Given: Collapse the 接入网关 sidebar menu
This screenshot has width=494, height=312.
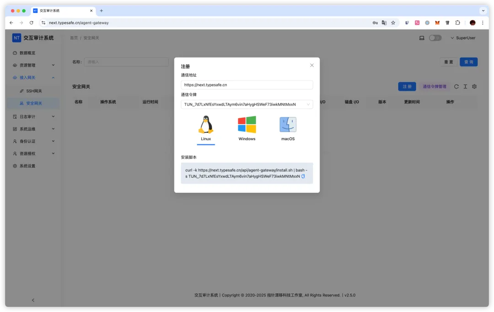Looking at the screenshot, I should [33, 77].
